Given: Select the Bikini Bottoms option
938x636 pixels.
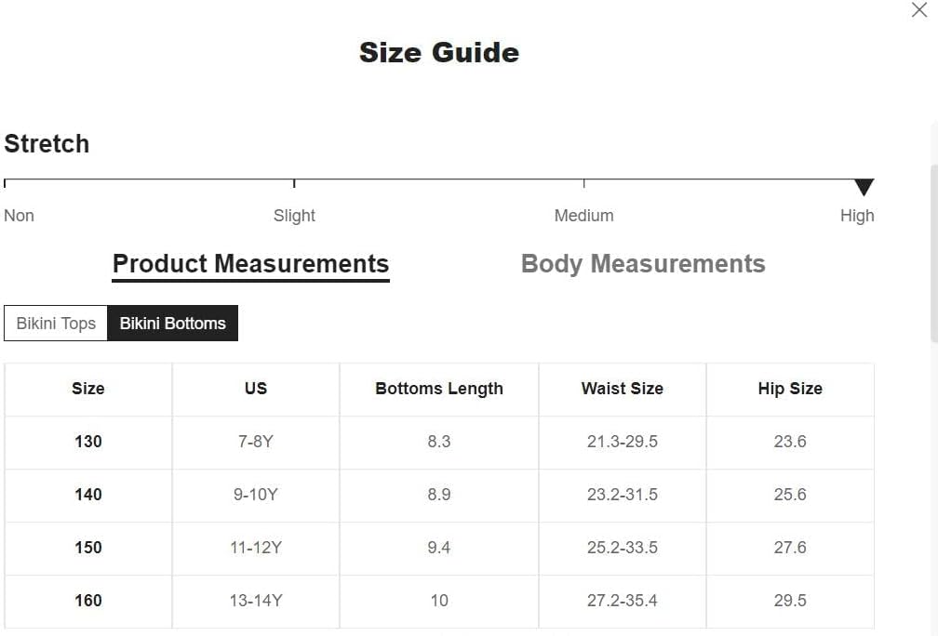Looking at the screenshot, I should [x=172, y=324].
